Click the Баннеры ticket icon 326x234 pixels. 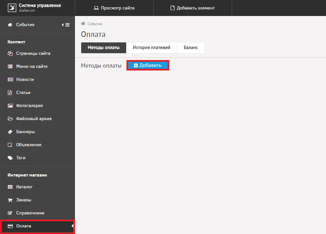pyautogui.click(x=10, y=132)
